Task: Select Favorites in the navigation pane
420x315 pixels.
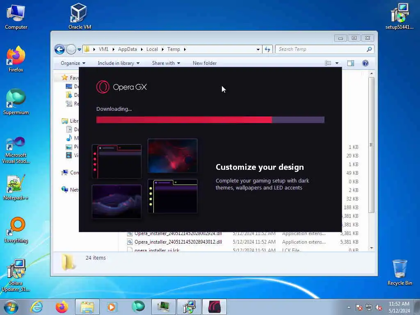Action: click(x=70, y=78)
